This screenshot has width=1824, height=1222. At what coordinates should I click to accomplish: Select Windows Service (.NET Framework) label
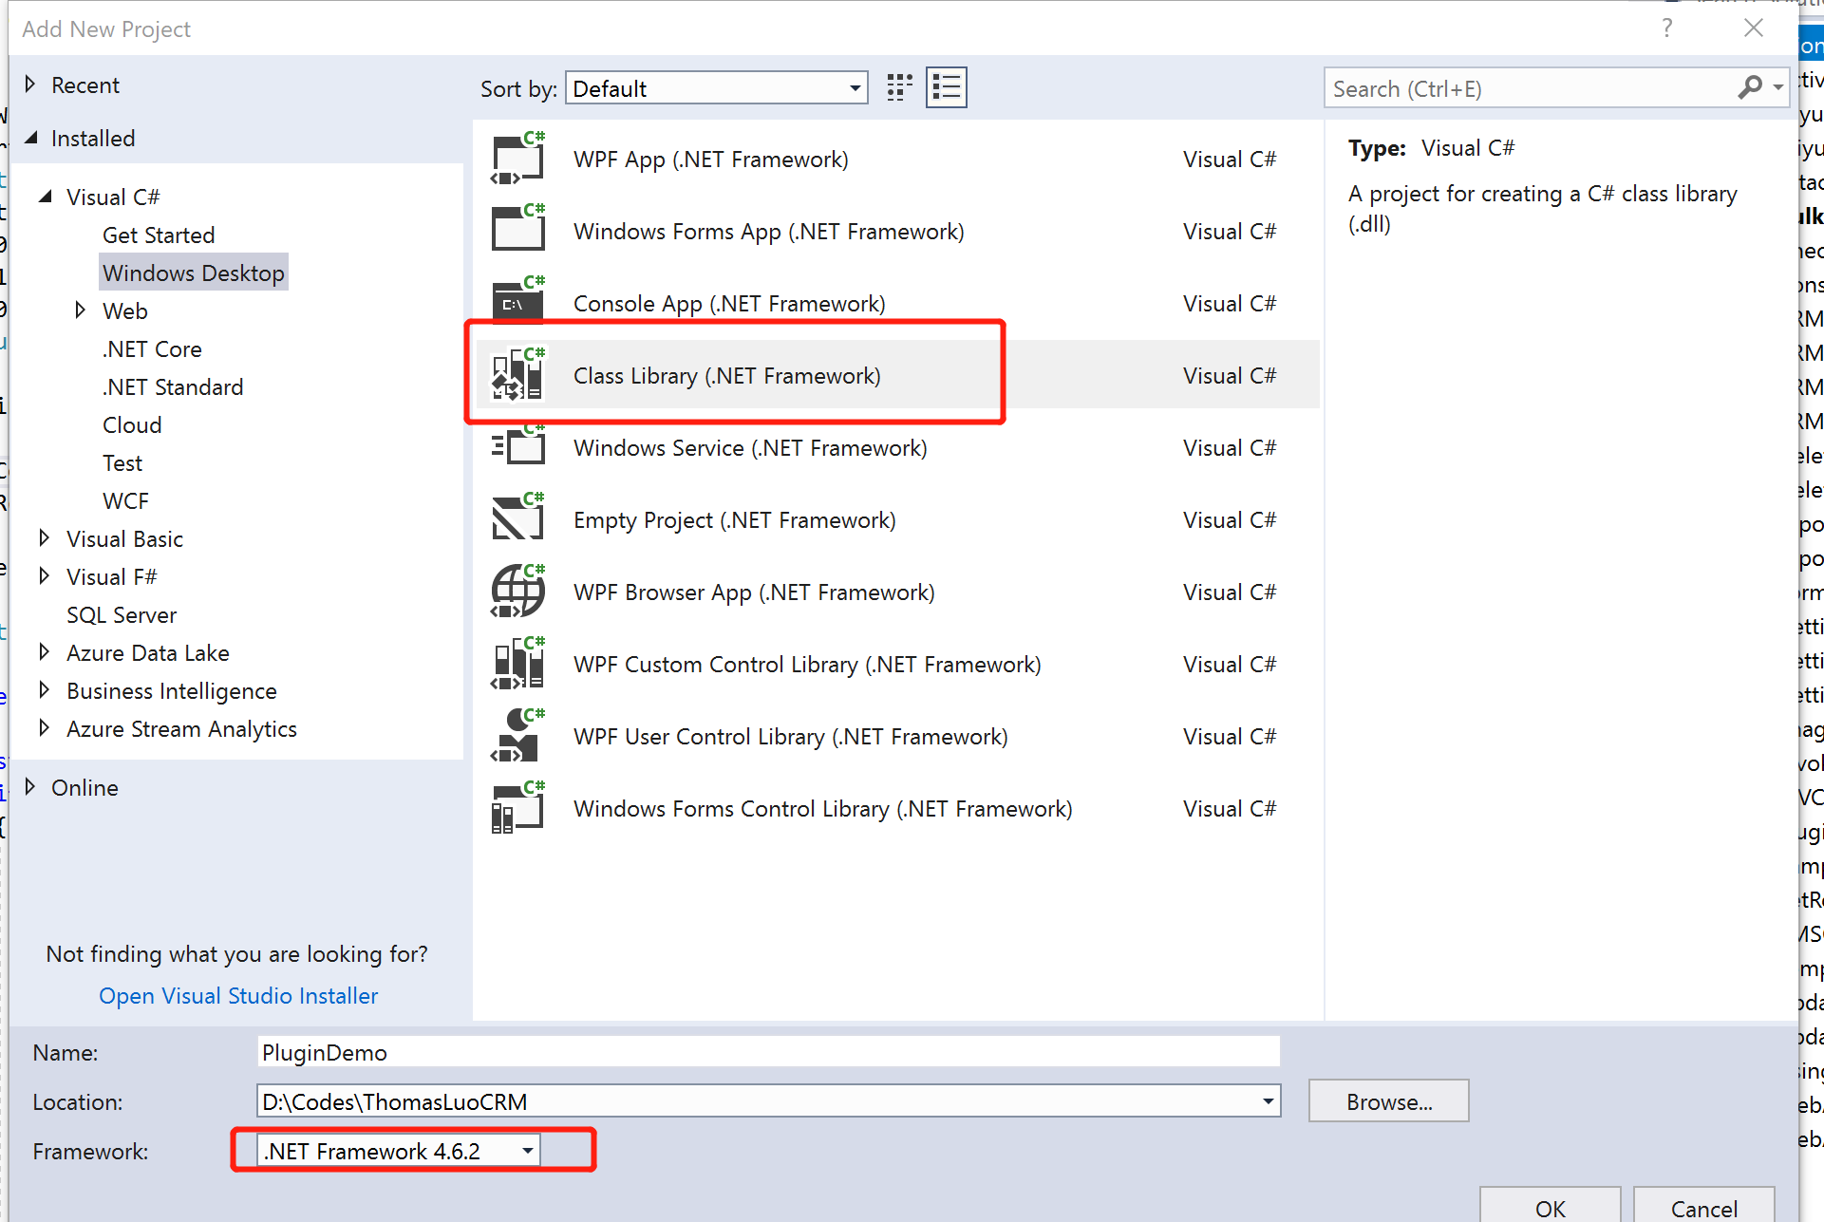tap(750, 448)
